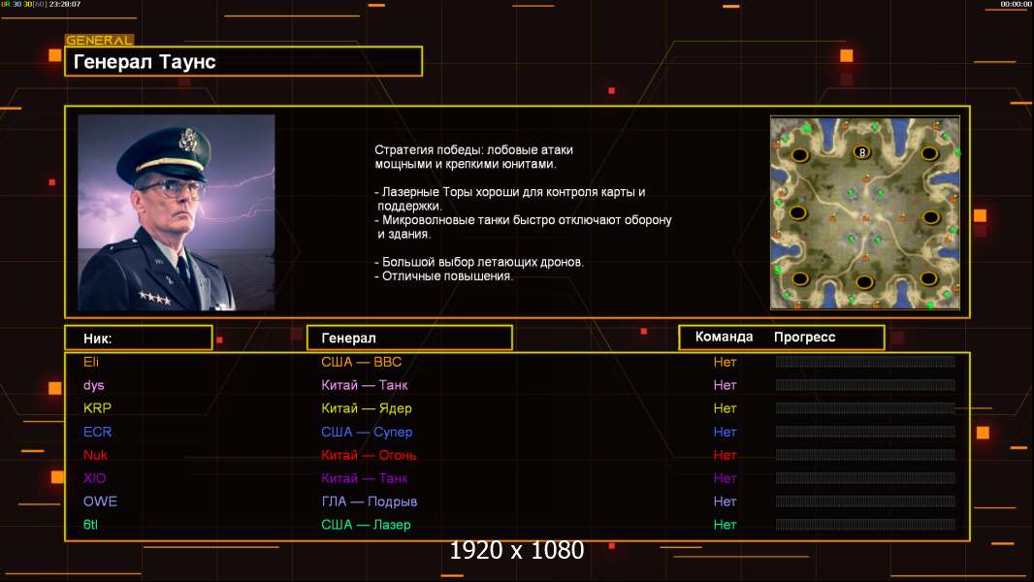Click ГЛА — Подрыв general entry
Viewport: 1034px width, 582px height.
coord(369,501)
